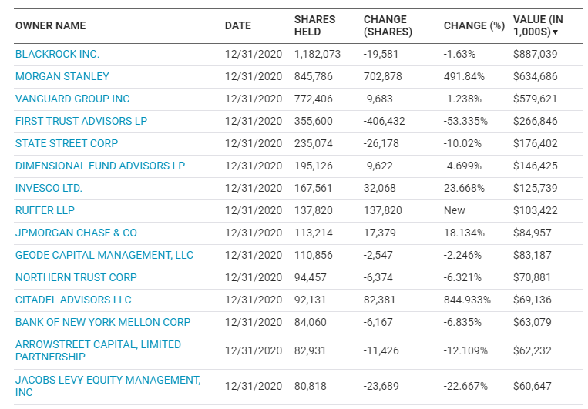Sort table by Owner Name header
The image size is (588, 409).
click(x=50, y=25)
